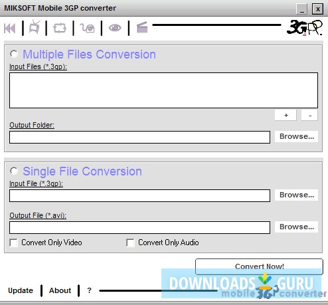The image size is (328, 305).
Task: Click the loop/repeat toolbar icon
Action: (x=60, y=28)
